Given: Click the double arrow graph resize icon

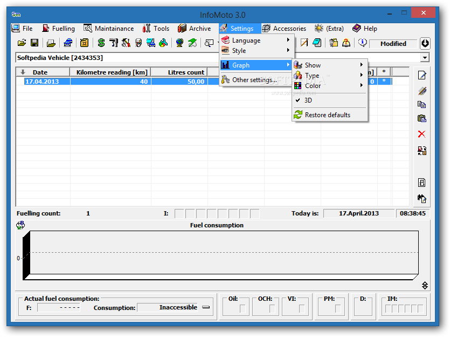Looking at the screenshot, I should click(425, 285).
